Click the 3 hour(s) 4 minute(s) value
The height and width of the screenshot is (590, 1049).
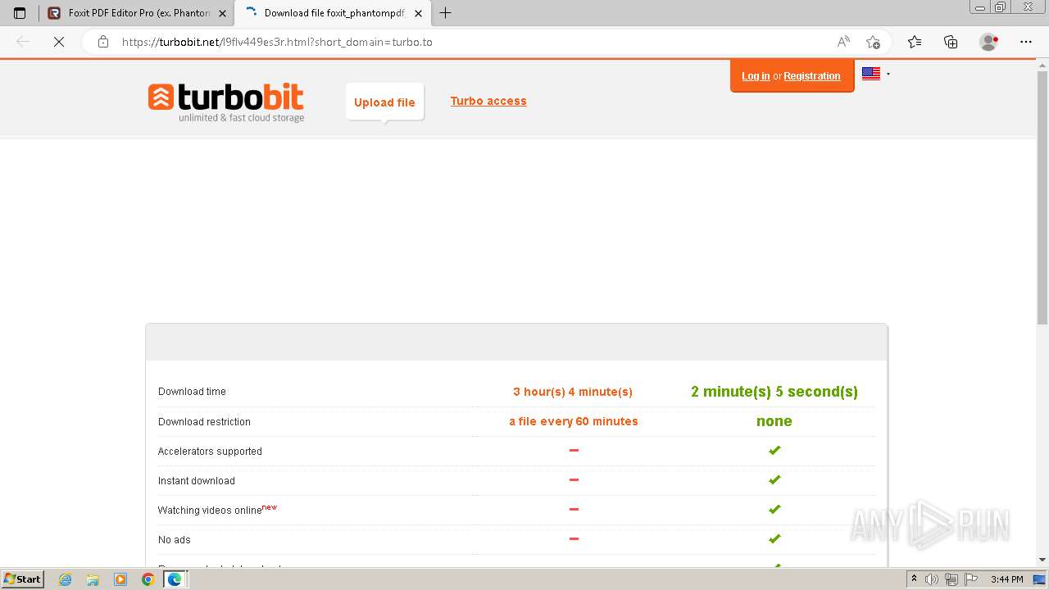point(573,392)
